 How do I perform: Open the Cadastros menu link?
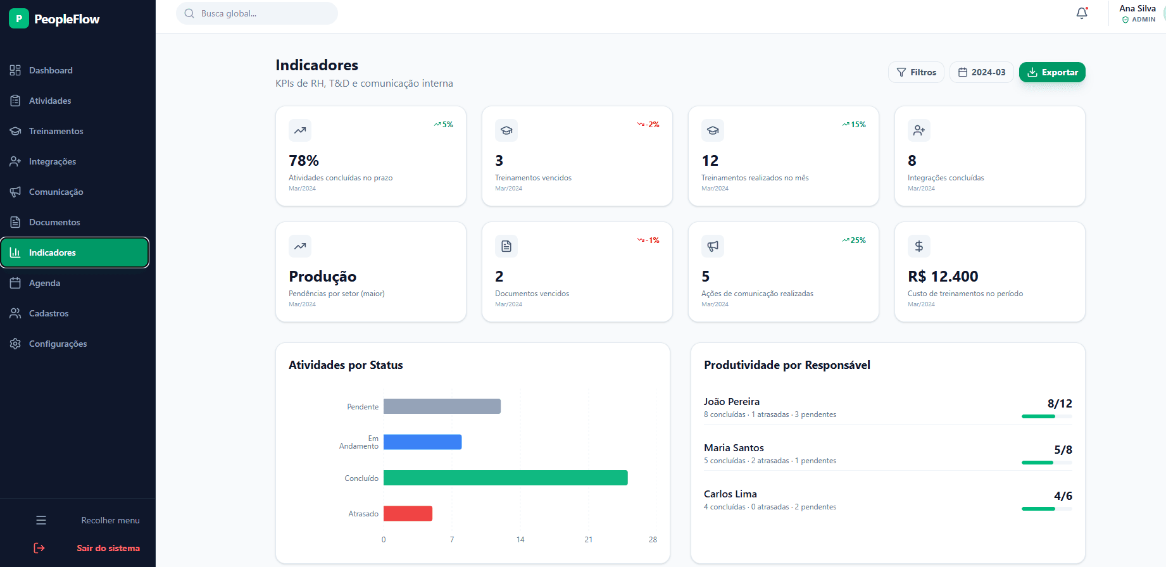pos(75,313)
